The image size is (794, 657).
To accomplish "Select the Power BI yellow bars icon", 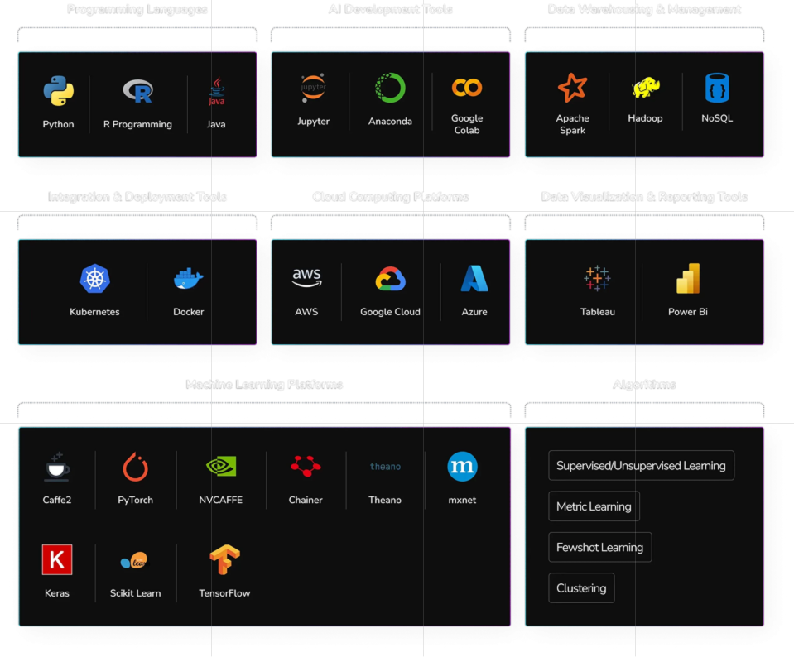I will click(688, 278).
